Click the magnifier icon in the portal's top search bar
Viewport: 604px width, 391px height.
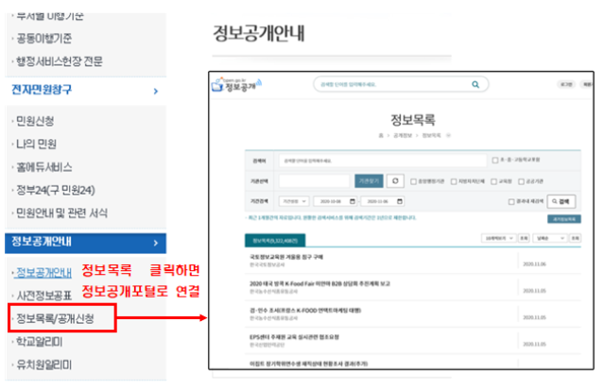pos(475,84)
